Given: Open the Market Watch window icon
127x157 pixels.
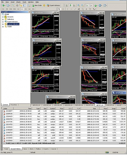Looking at the screenshot, I should click(13, 6).
